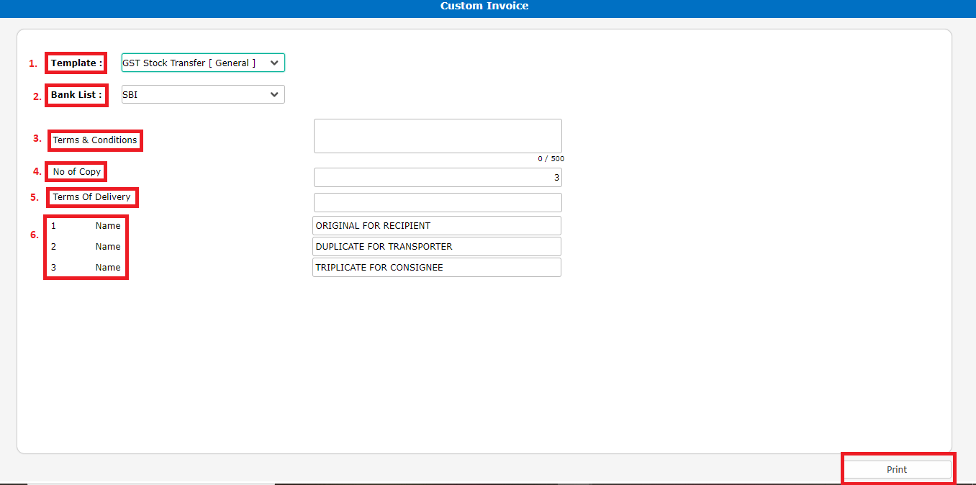This screenshot has height=485, width=976.
Task: Focus the No of Copy field showing 3
Action: point(438,177)
